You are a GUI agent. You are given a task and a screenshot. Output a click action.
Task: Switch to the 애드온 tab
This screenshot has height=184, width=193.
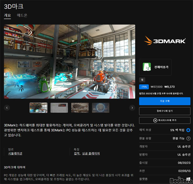[22, 15]
